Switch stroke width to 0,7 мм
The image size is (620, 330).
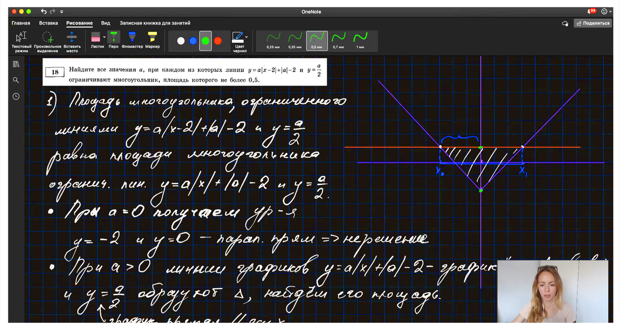click(338, 40)
